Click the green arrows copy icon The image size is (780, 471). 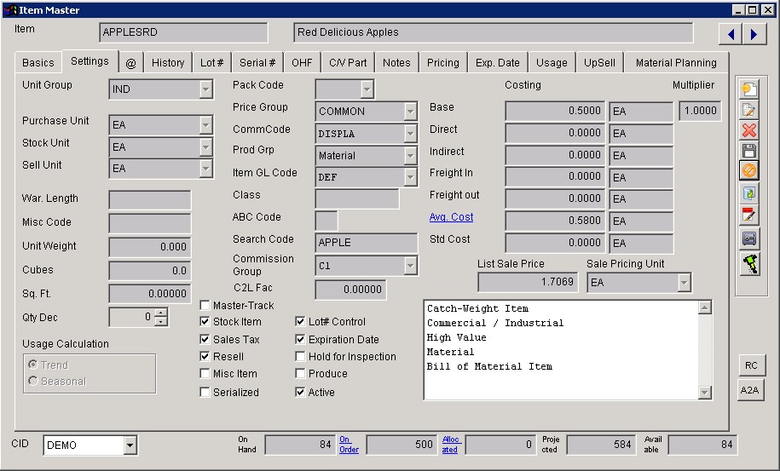click(x=749, y=193)
